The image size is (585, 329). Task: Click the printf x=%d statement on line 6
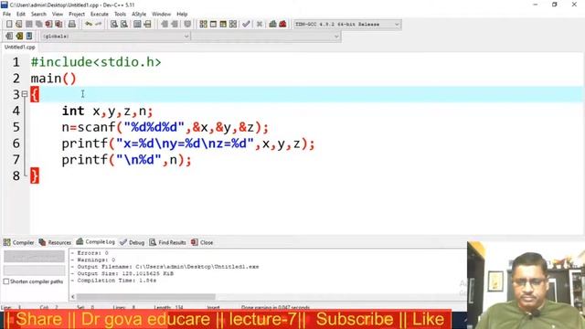coord(188,144)
